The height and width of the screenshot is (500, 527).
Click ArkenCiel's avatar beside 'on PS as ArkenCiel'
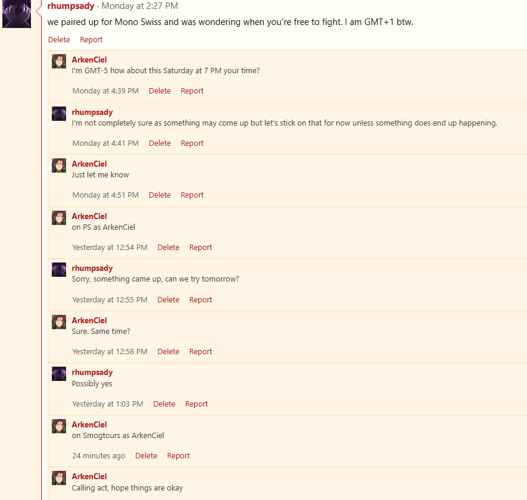(59, 218)
